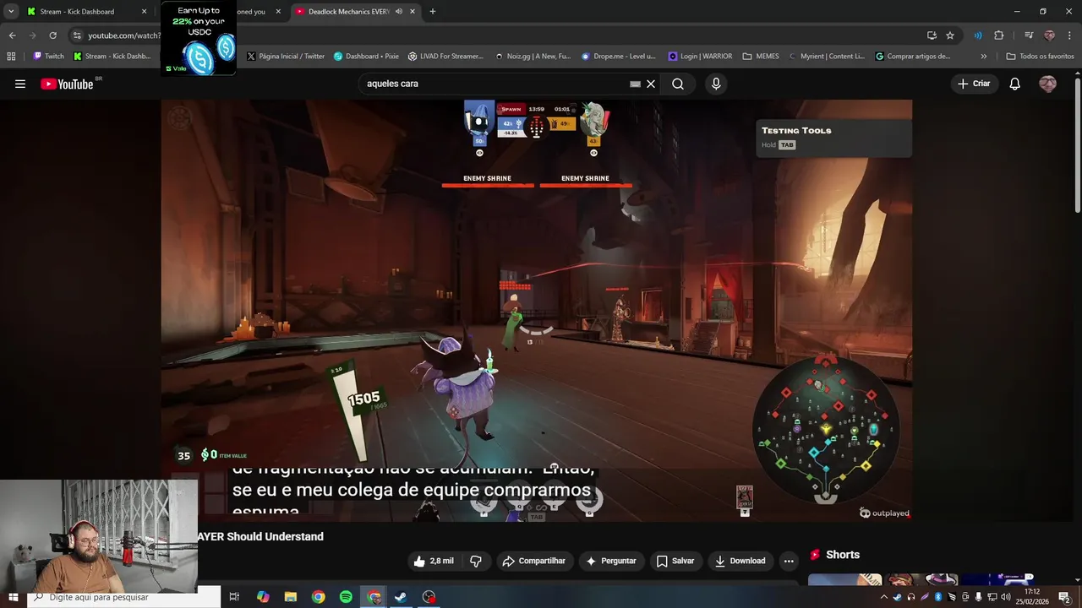Mute the Deadlock Mechanics tab audio
This screenshot has height=608, width=1082.
point(398,12)
